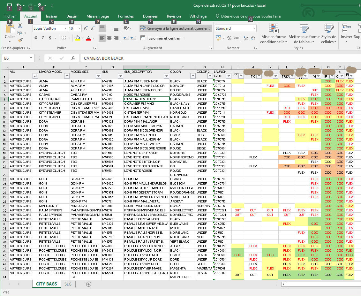Open the Police group dialog launcher
The height and width of the screenshot is (296, 361).
pos(94,48)
